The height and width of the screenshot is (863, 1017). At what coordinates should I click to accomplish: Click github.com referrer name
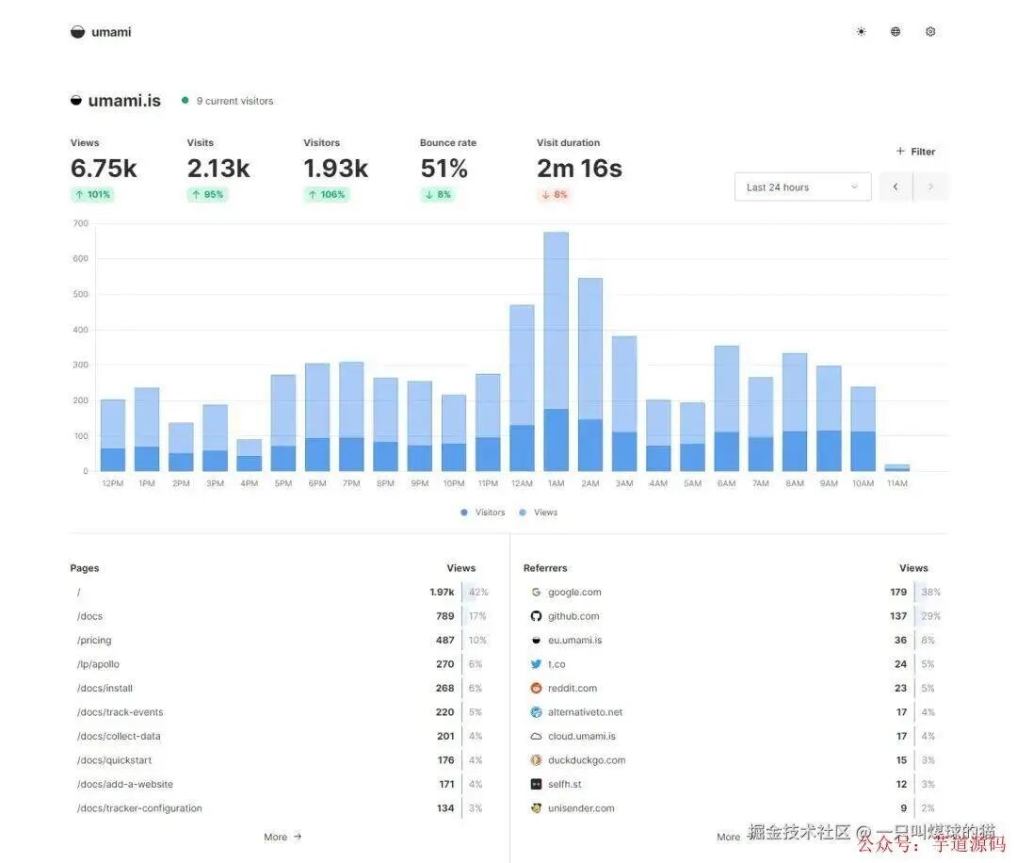point(573,616)
